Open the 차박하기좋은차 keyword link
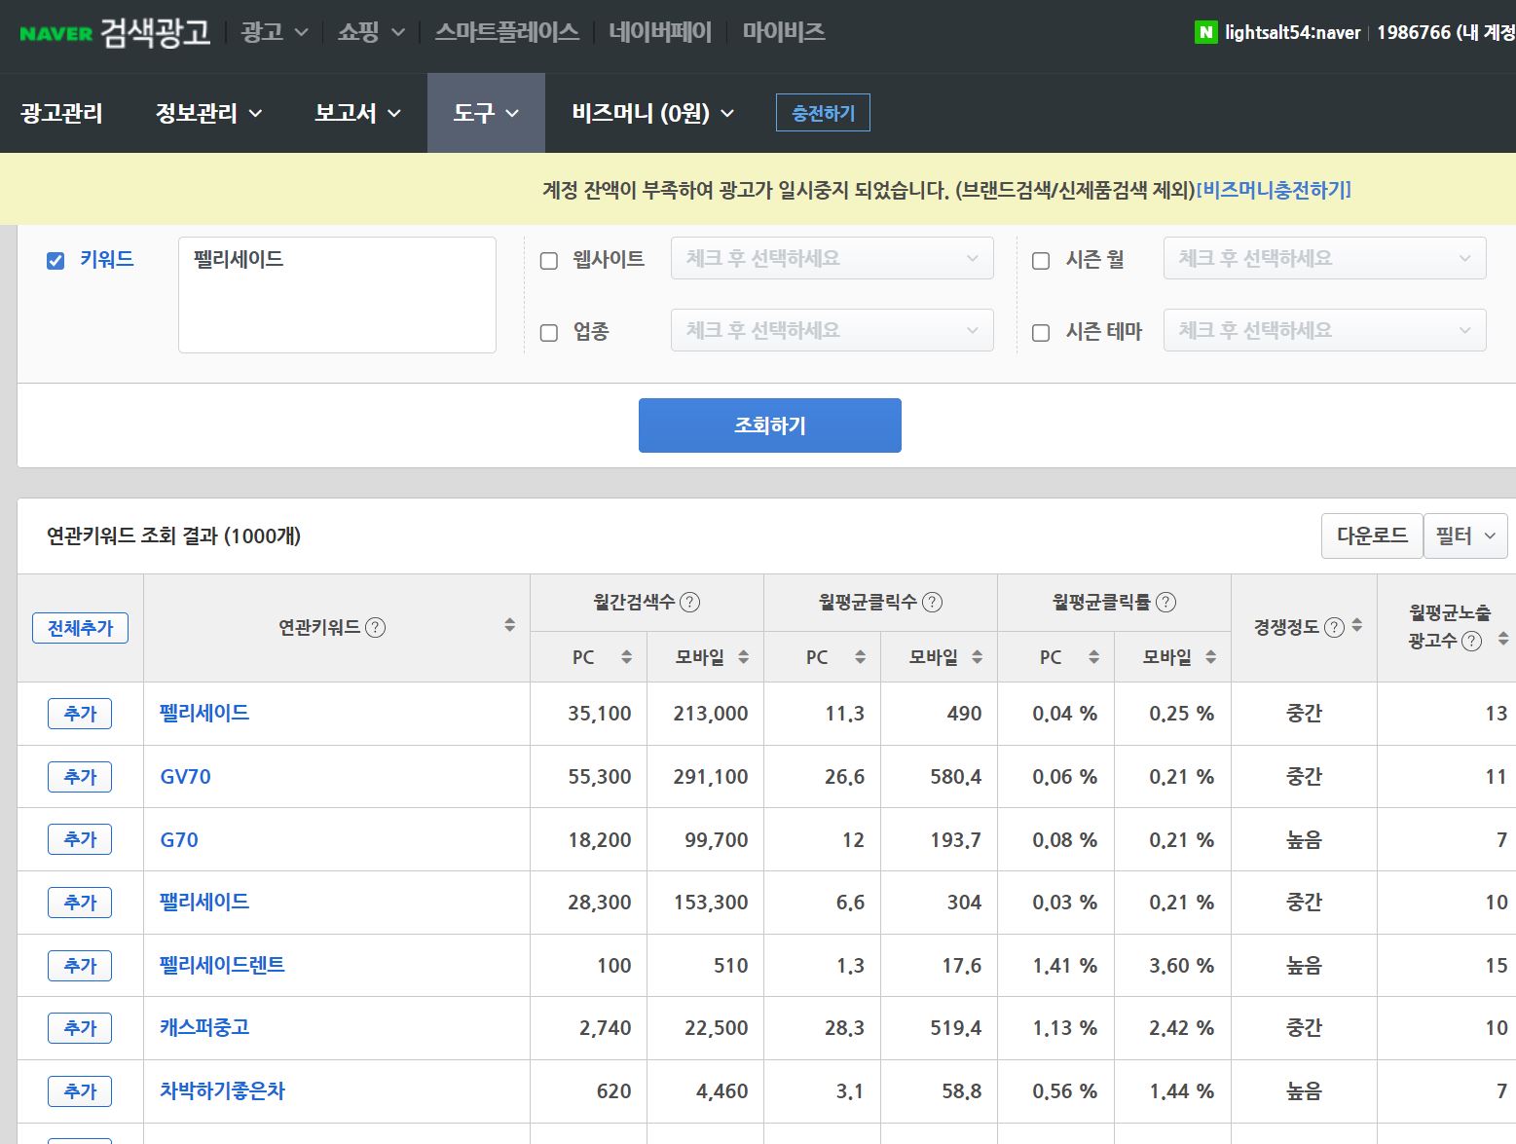This screenshot has height=1144, width=1516. click(x=222, y=1090)
